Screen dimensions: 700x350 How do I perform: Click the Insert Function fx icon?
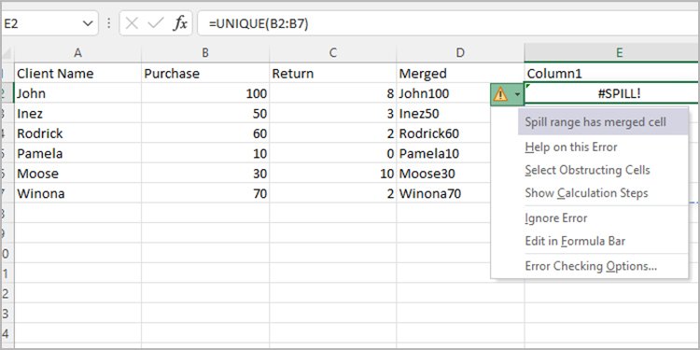point(180,23)
